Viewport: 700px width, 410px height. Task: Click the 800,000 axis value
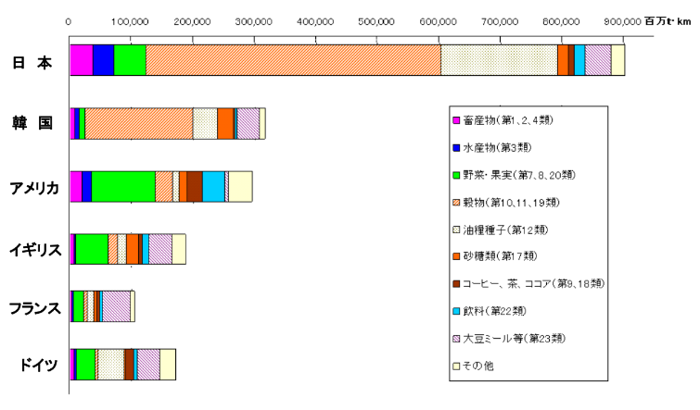click(561, 21)
